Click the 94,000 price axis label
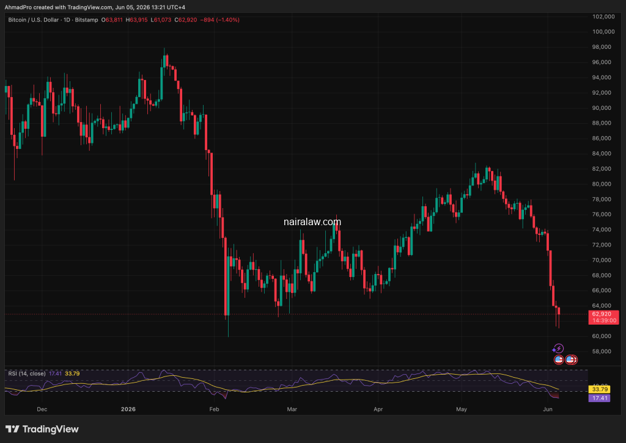The height and width of the screenshot is (443, 626). point(602,77)
